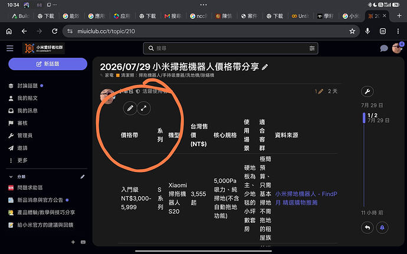Jump to 11 小時前 timeline end

[x=372, y=213]
